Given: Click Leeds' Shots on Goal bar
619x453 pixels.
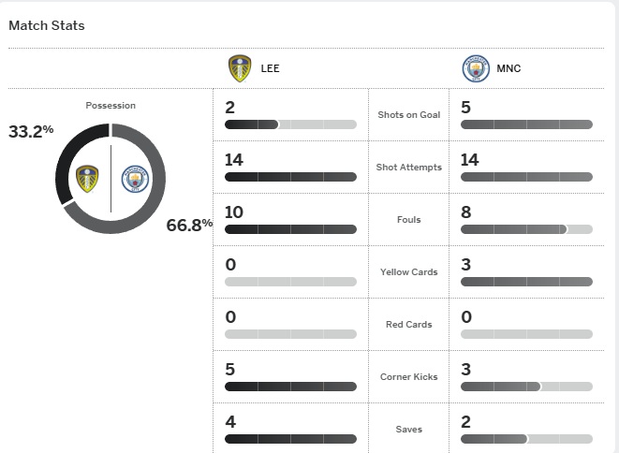Looking at the screenshot, I should [290, 124].
